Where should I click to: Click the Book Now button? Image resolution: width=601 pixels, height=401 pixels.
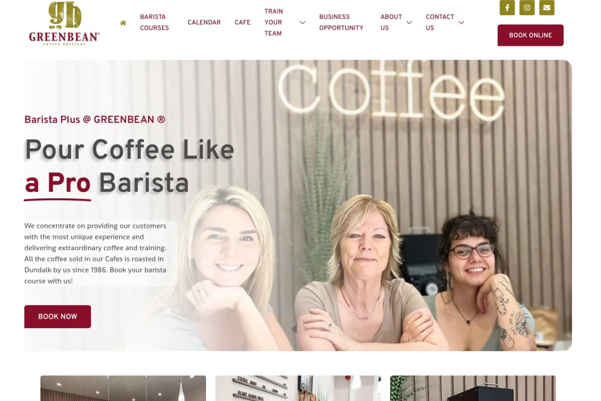coord(58,316)
